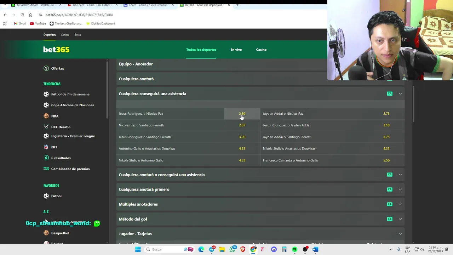Click the soccer ball icon for Fútbol de fin de semana

point(46,94)
